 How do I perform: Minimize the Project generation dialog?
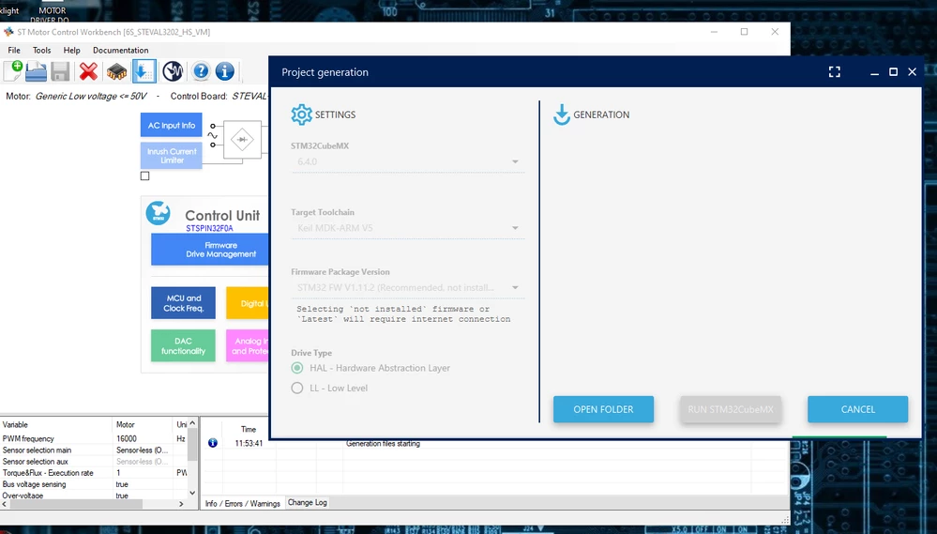[874, 72]
